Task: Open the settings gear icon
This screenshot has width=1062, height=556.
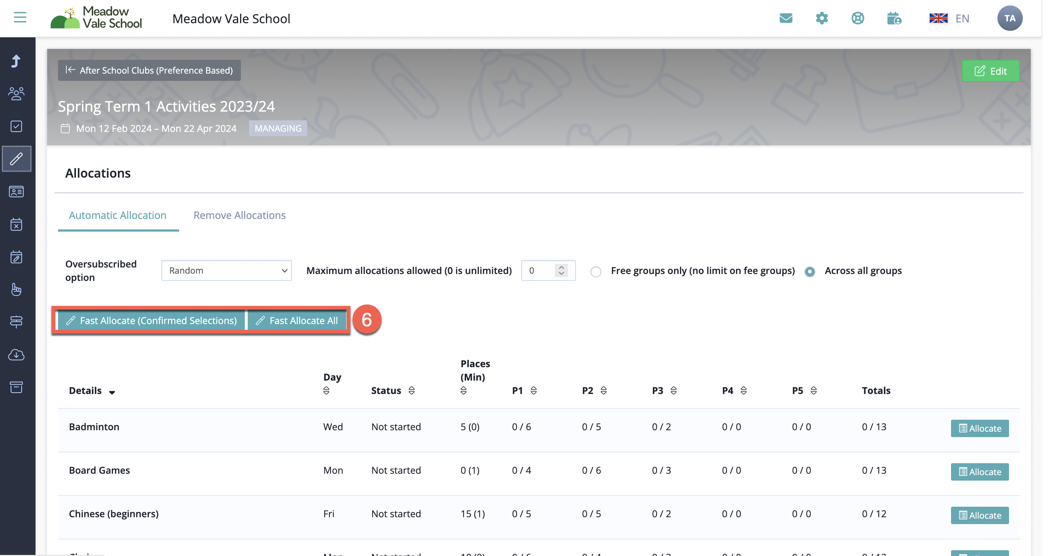Action: point(822,18)
